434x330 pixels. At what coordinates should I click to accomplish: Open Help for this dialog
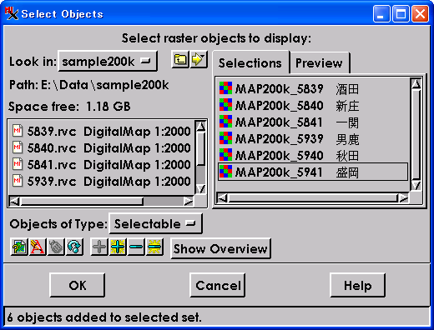[358, 285]
